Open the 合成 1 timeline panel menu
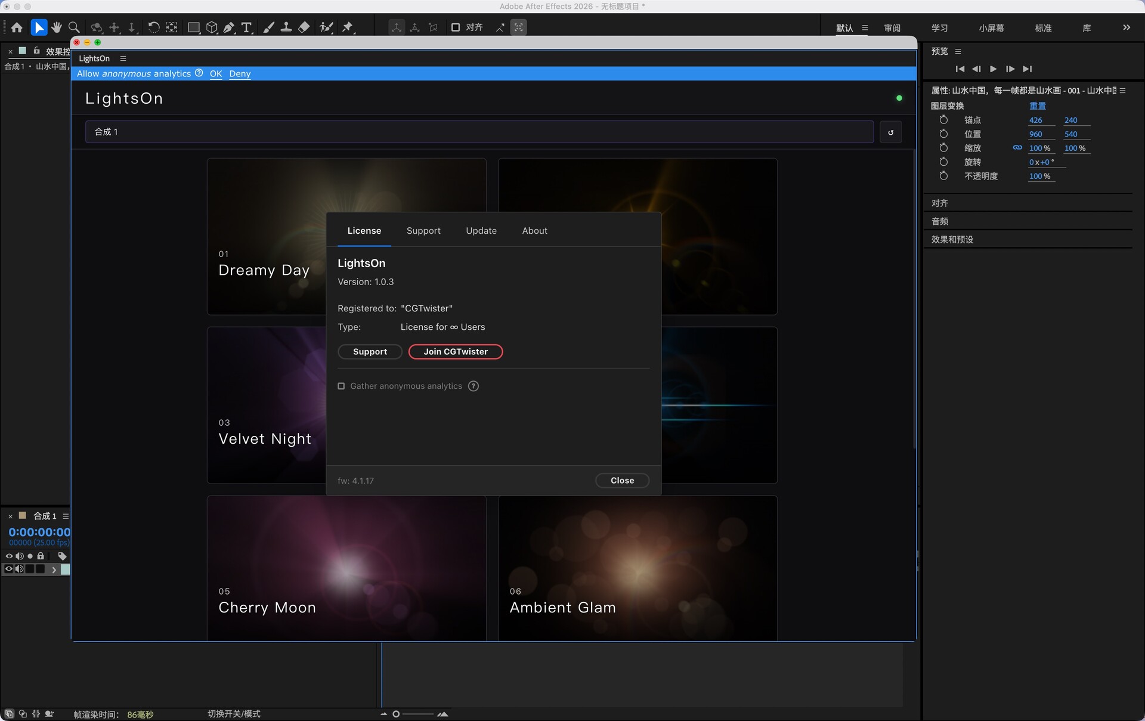 (66, 516)
